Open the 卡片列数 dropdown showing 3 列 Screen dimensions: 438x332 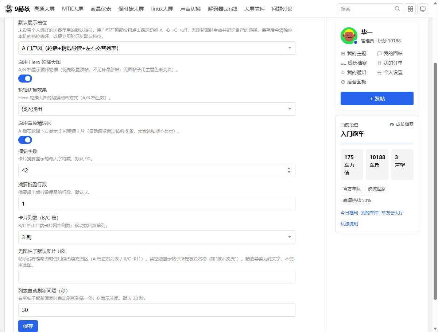(x=157, y=237)
